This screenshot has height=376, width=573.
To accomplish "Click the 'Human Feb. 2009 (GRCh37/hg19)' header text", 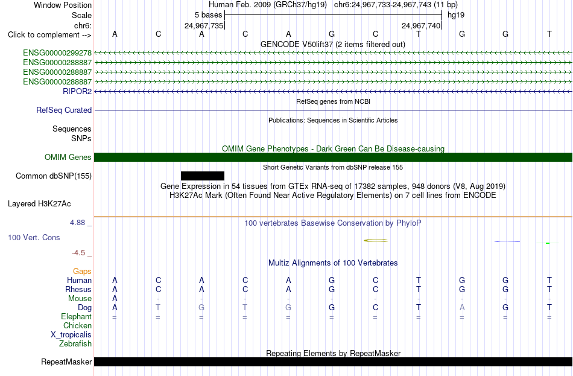I will pyautogui.click(x=269, y=5).
